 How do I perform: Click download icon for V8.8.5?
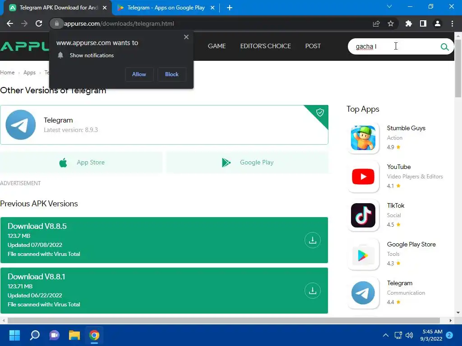tap(313, 240)
